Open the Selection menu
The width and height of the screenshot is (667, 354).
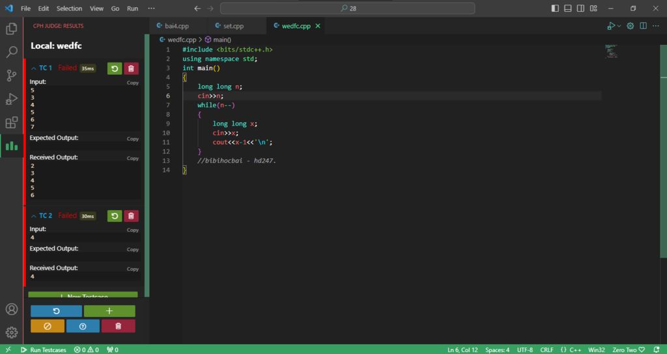(x=69, y=8)
